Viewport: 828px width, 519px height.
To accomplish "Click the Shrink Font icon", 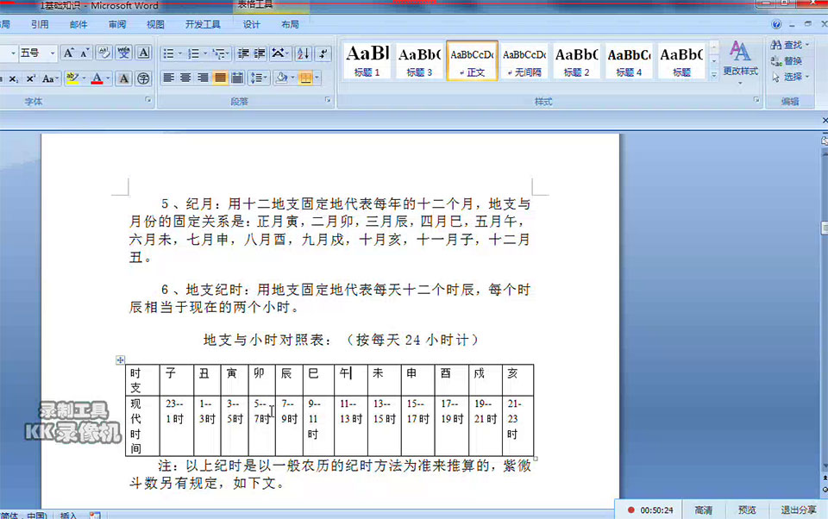I will coord(84,53).
